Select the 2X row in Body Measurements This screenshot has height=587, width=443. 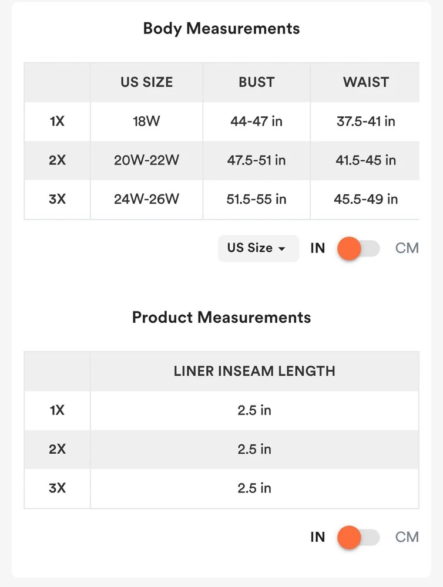(57, 160)
